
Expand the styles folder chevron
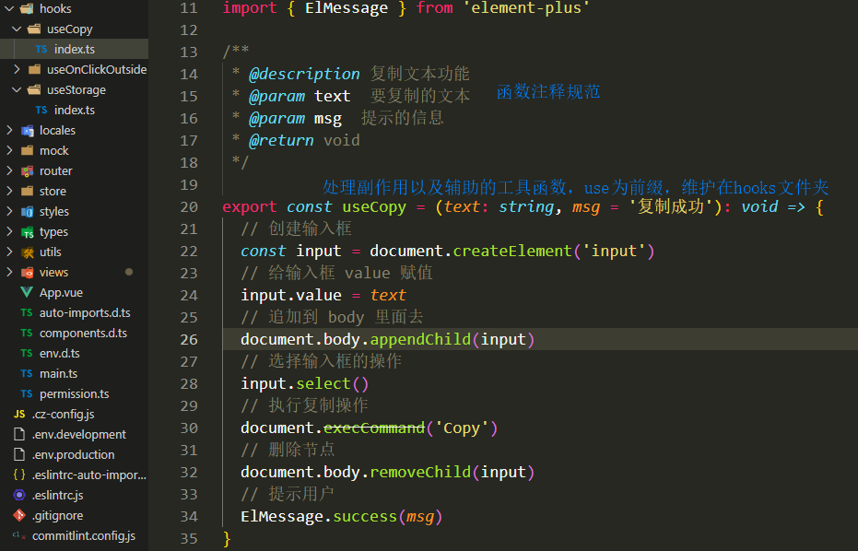[x=9, y=211]
